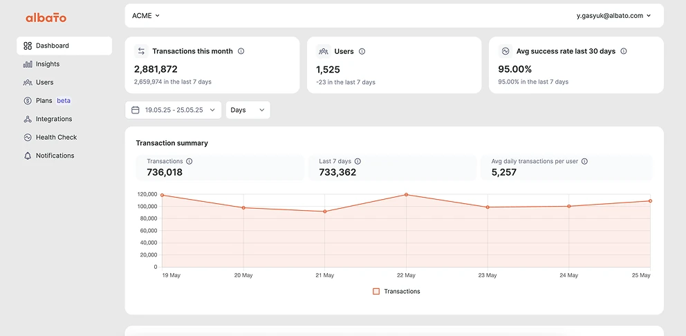Click the '-23 in the last 7 days' text
Viewport: 686px width, 336px height.
click(x=346, y=82)
